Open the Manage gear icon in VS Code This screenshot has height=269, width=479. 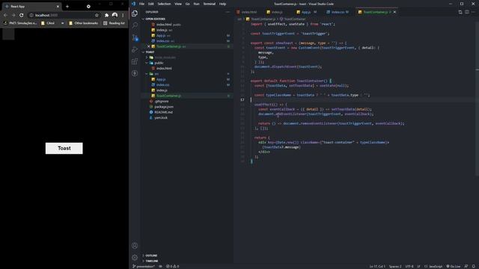pyautogui.click(x=135, y=257)
